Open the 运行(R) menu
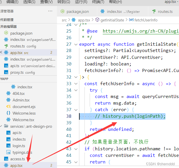This screenshot has height=168, width=179. [x=81, y=2]
